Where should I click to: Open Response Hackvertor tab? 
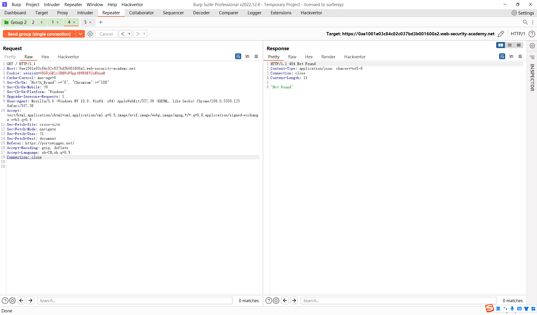click(355, 57)
